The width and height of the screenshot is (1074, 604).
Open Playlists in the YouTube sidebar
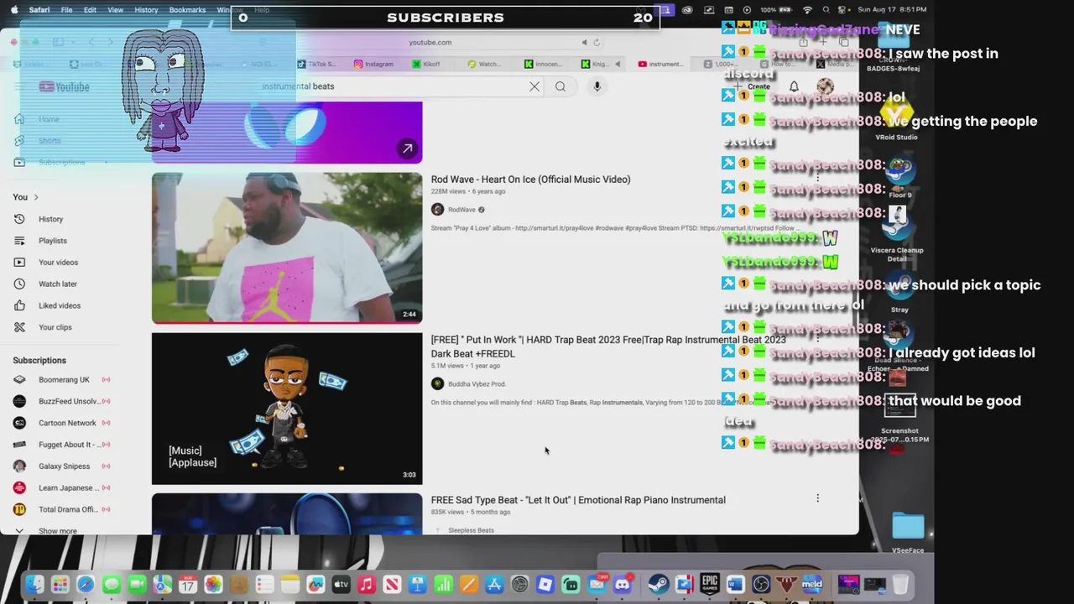tap(52, 241)
